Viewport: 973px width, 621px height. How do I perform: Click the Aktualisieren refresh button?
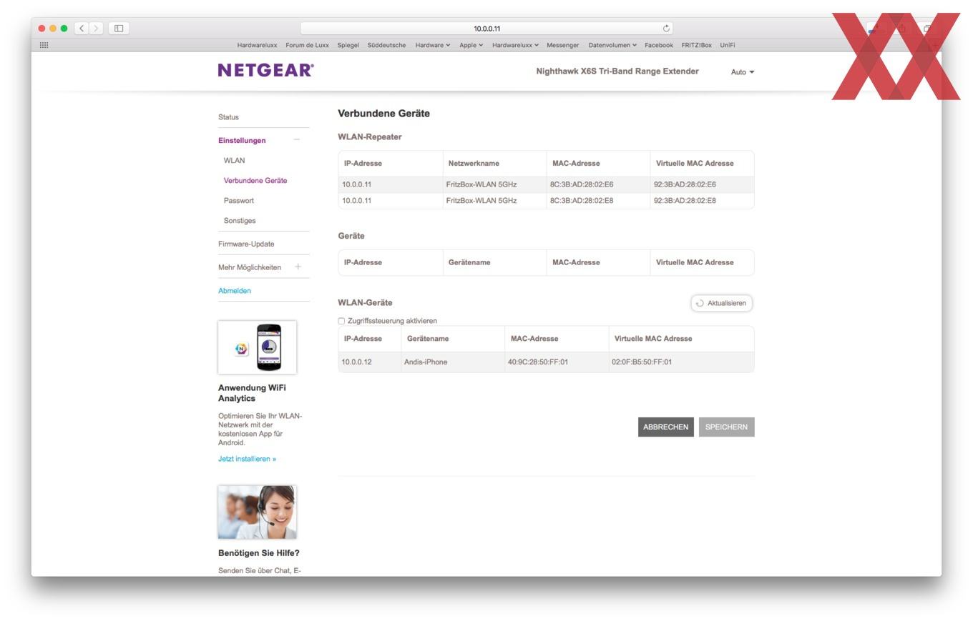(721, 303)
